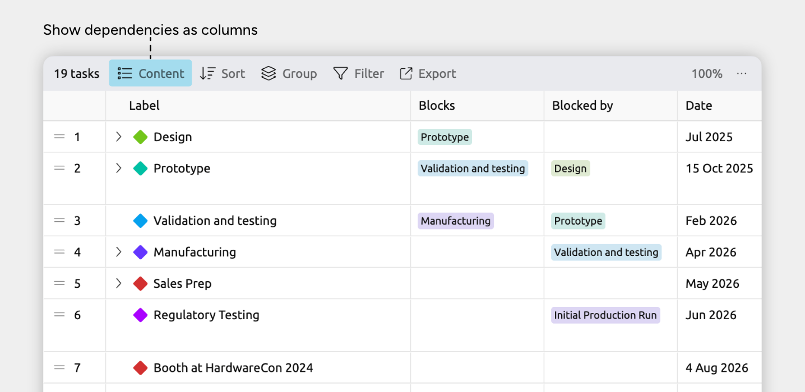Click the purple diamond icon for Regulatory Testing
Viewport: 805px width, 392px height.
140,315
